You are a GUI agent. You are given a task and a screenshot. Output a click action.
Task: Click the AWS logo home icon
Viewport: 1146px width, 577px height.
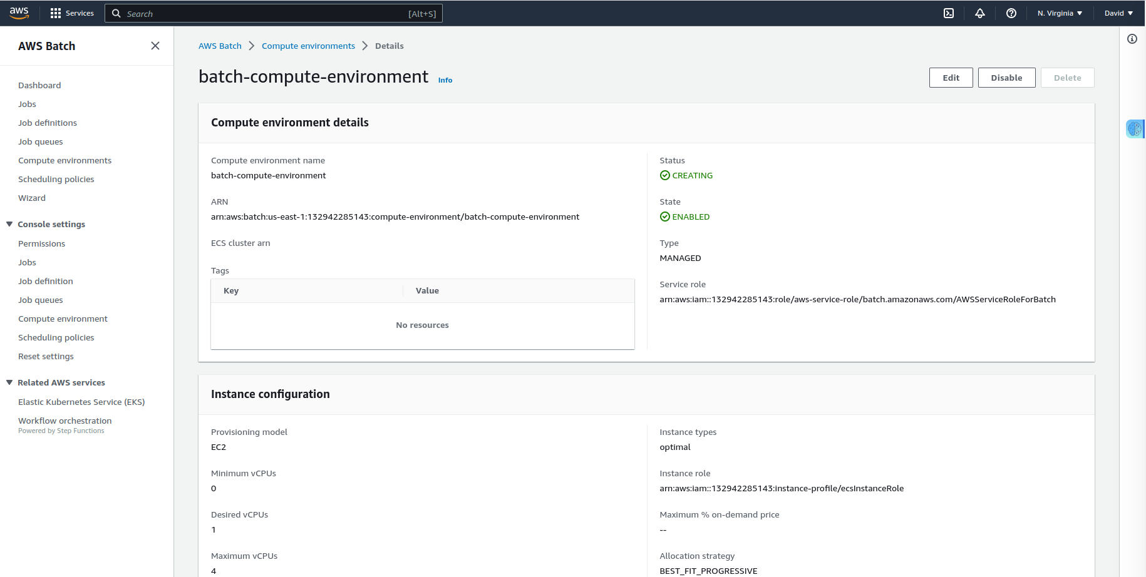19,13
